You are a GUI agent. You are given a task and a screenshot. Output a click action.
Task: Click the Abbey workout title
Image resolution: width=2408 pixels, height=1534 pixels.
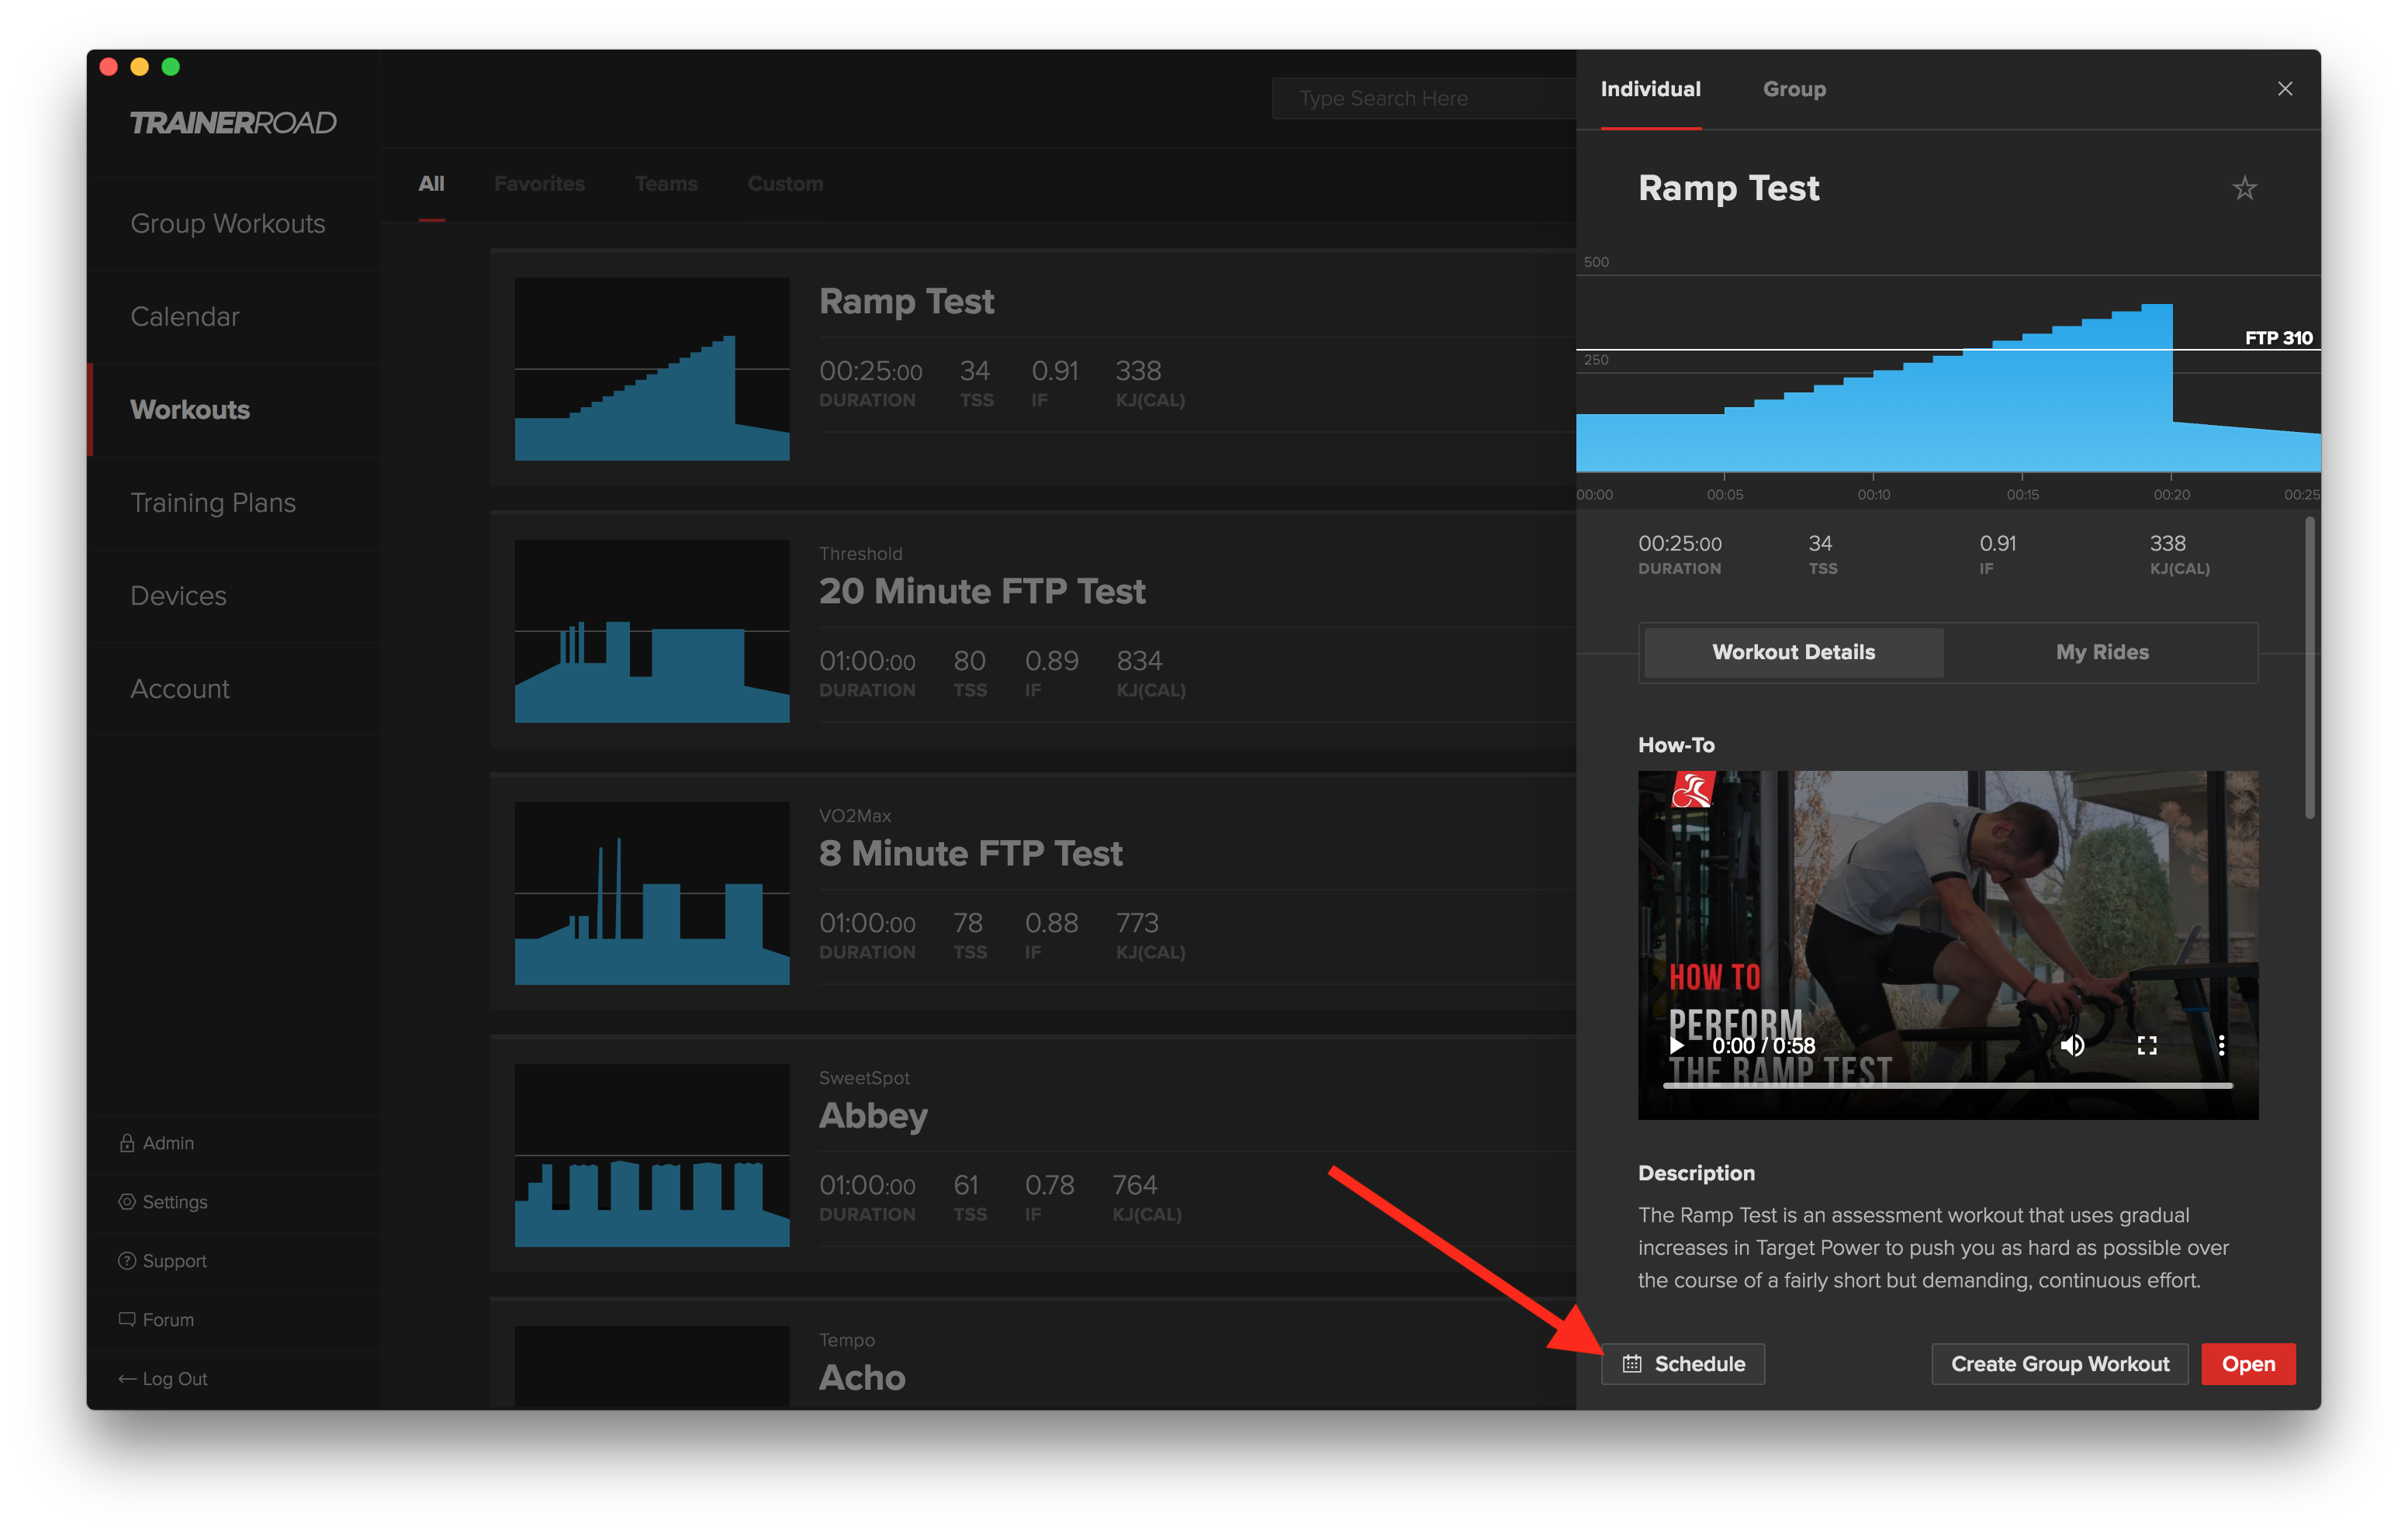tap(873, 1116)
